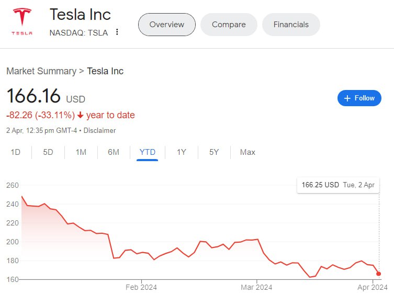Open the Financials tab
Image resolution: width=394 pixels, height=294 pixels.
(291, 25)
